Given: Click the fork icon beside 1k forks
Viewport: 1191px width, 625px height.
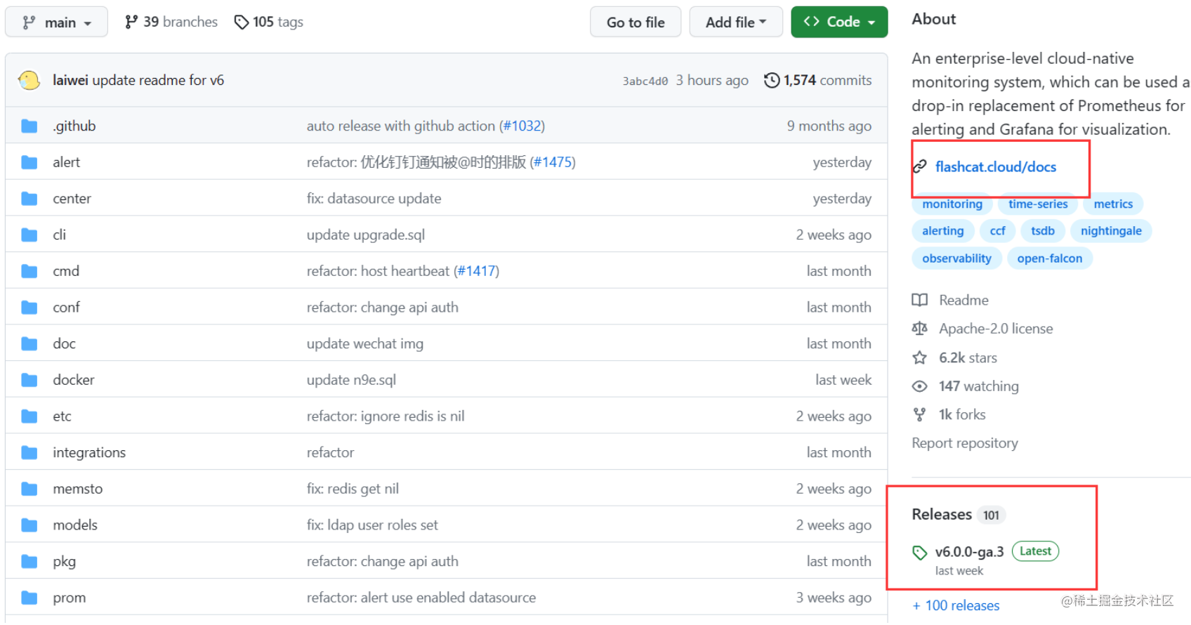Looking at the screenshot, I should (x=920, y=415).
